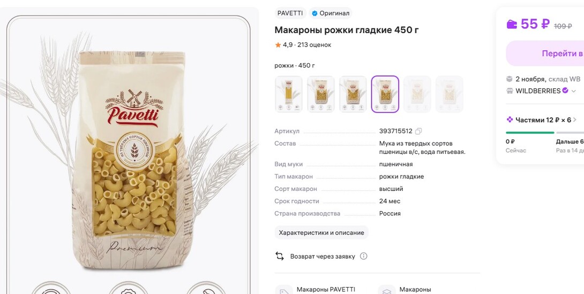Select the third pasta variant thumbnail
This screenshot has width=584, height=294.
[x=353, y=94]
